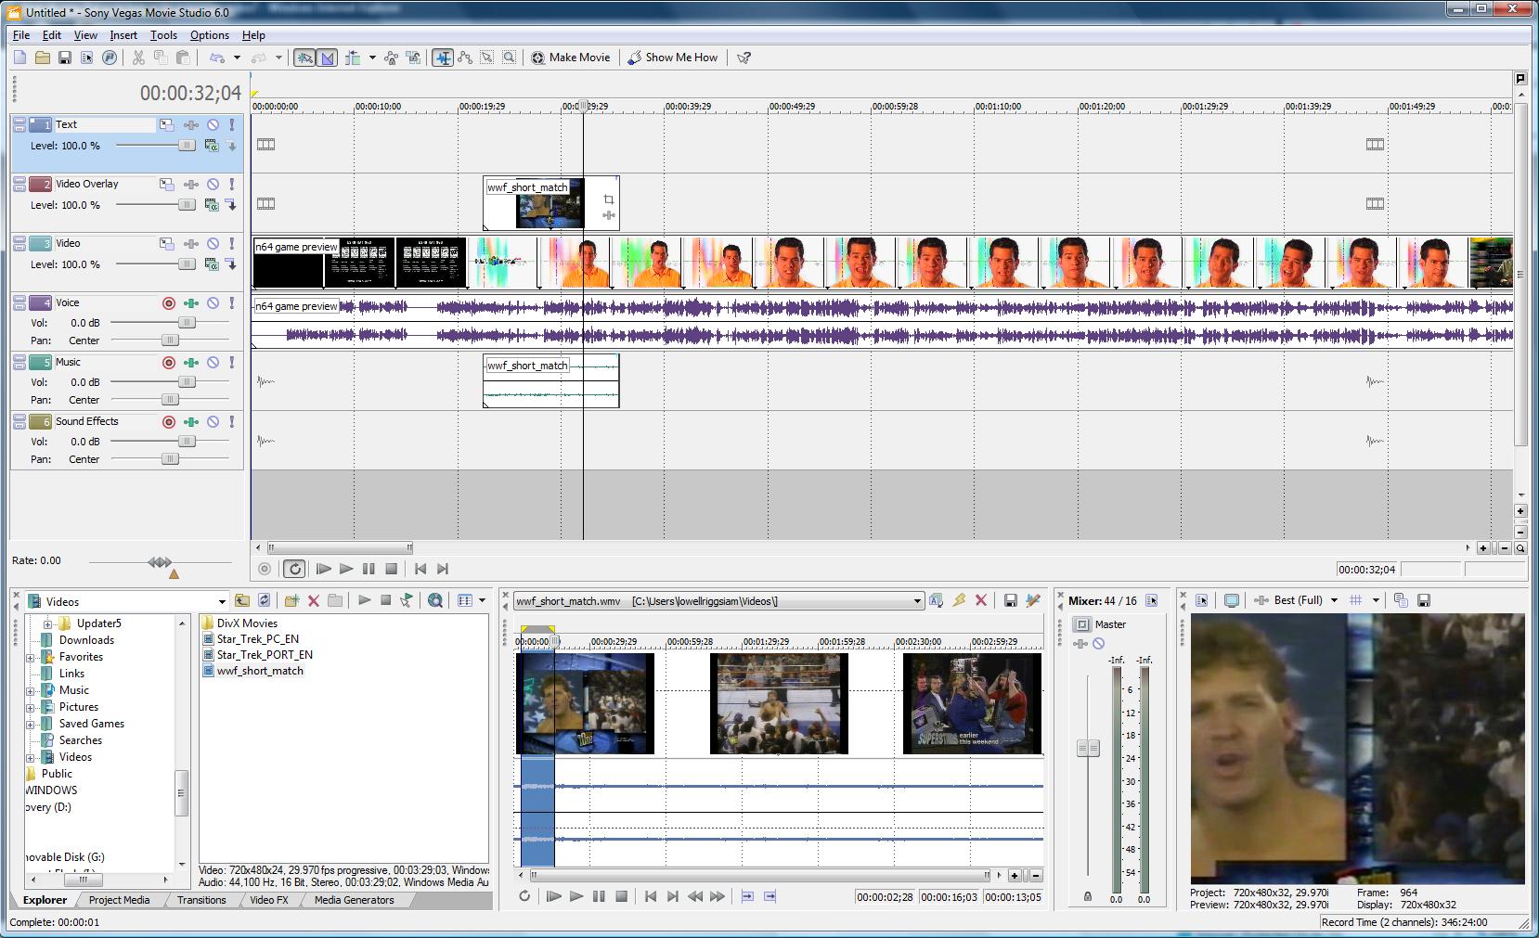Click the Undo arrow icon
The height and width of the screenshot is (938, 1539).
pyautogui.click(x=217, y=58)
